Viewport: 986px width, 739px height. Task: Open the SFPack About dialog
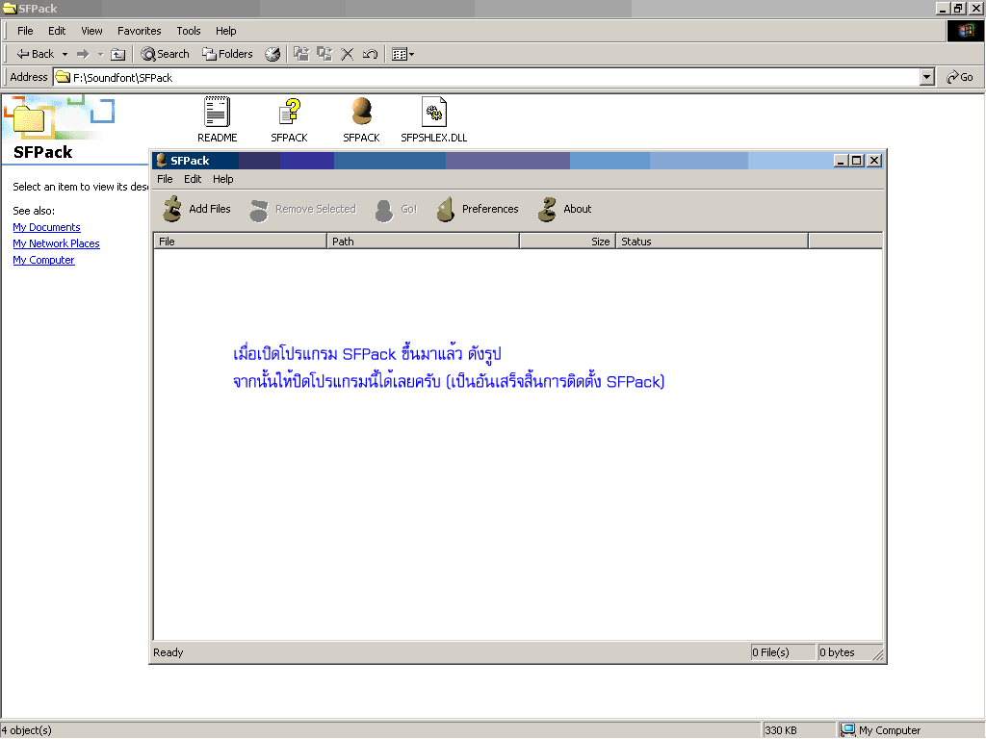[564, 209]
